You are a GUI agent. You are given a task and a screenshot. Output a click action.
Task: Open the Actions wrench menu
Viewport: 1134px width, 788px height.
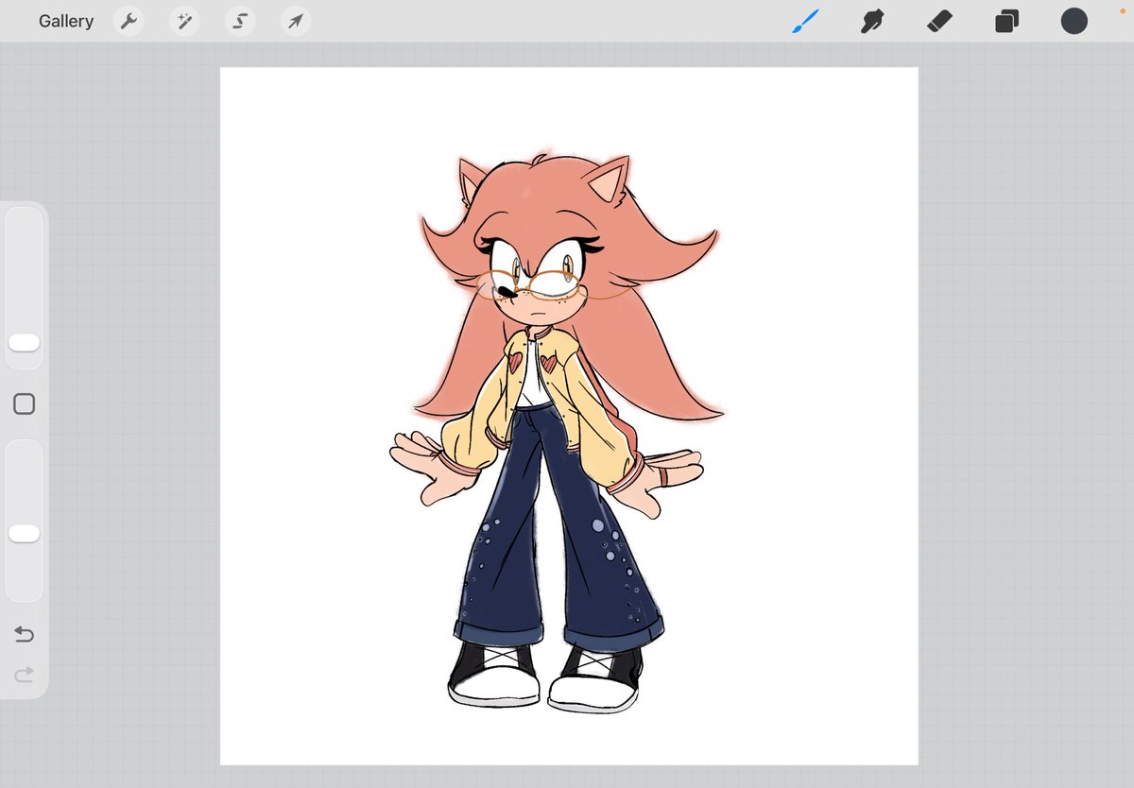pyautogui.click(x=129, y=21)
